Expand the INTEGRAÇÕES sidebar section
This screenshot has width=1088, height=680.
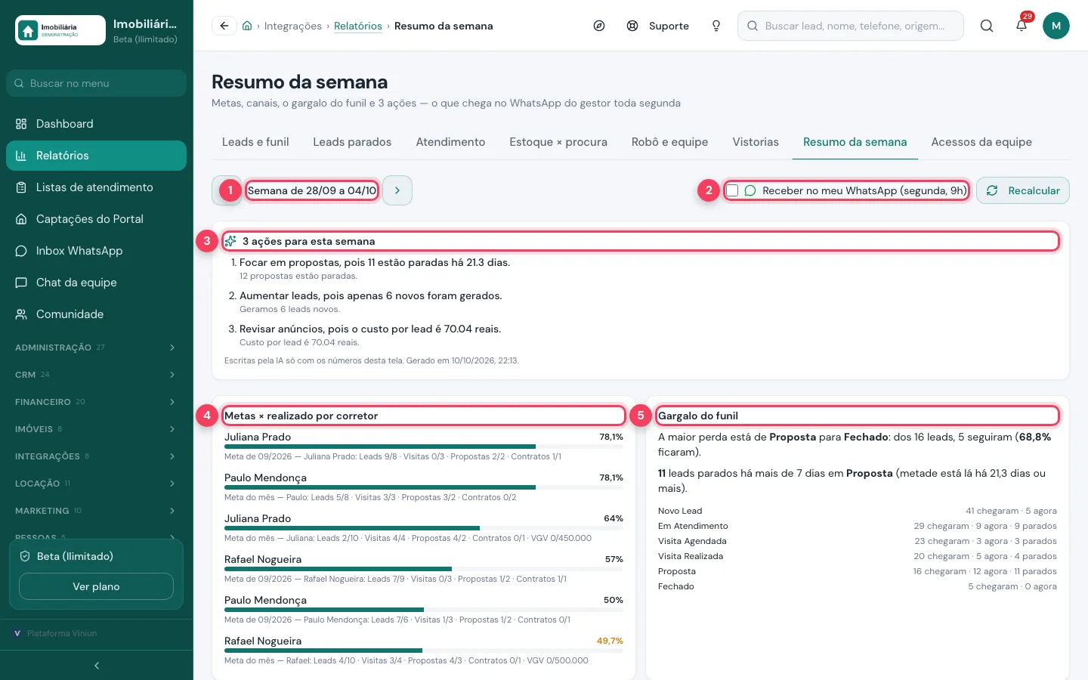pos(96,456)
